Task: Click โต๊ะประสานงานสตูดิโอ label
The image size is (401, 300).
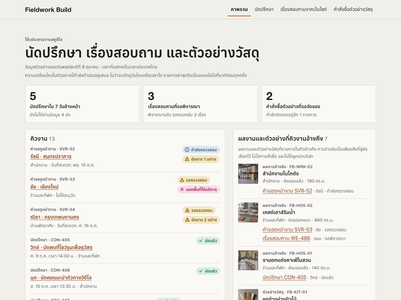Action: point(44,39)
